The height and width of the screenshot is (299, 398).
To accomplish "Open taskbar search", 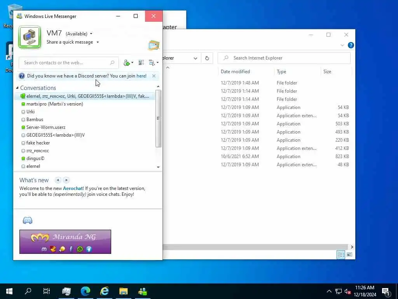I will (28, 291).
